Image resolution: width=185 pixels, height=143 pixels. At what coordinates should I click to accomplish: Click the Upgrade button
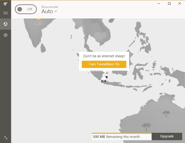coord(167,136)
